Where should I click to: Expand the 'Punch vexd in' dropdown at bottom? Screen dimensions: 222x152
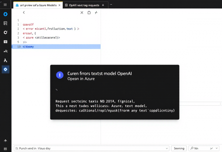(x=166, y=148)
